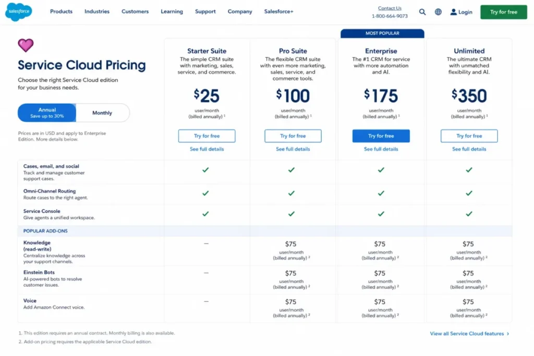Viewport: 534px width, 356px height.
Task: Click the Voice row label
Action: [x=30, y=301]
